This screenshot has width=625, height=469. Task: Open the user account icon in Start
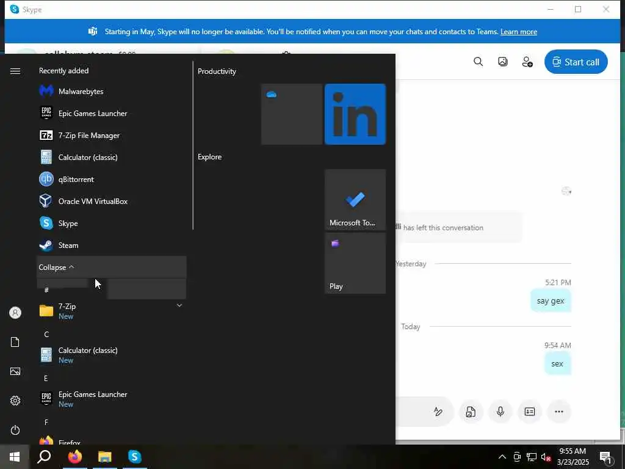pos(15,313)
